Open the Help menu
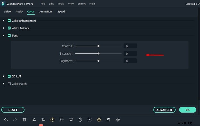The width and height of the screenshot is (200, 126). (x=92, y=4)
